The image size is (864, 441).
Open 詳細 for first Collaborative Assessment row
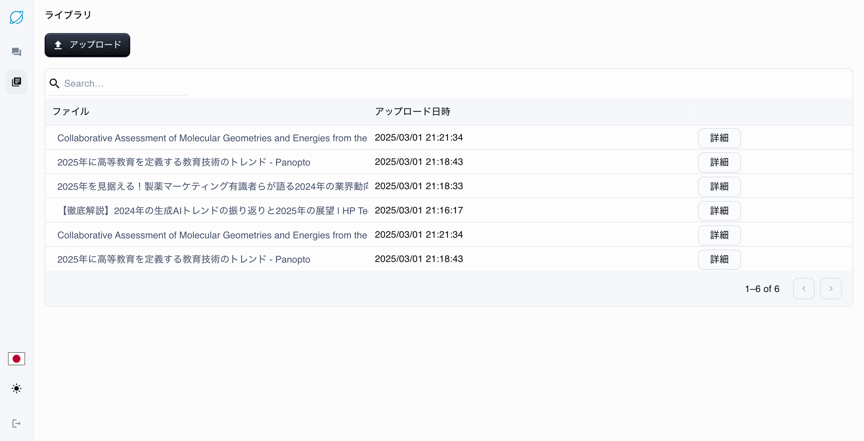click(x=719, y=138)
